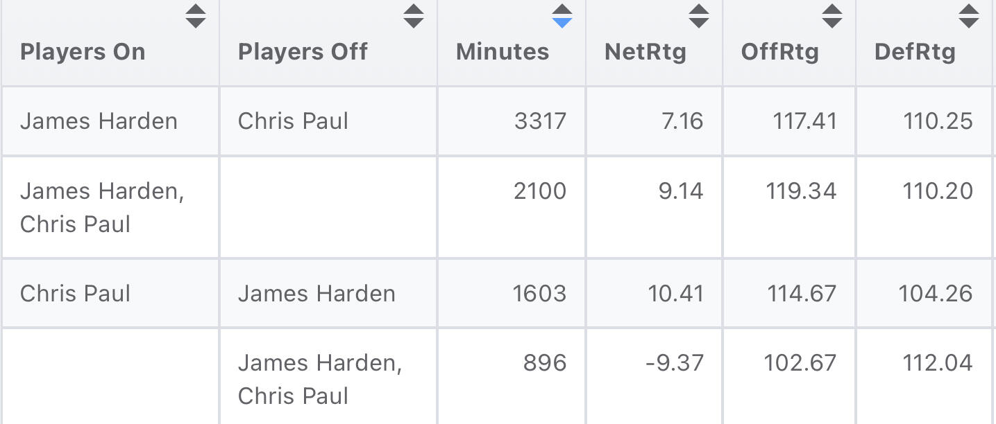The image size is (996, 424).
Task: Click the 10.41 NetRtg value
Action: click(675, 294)
